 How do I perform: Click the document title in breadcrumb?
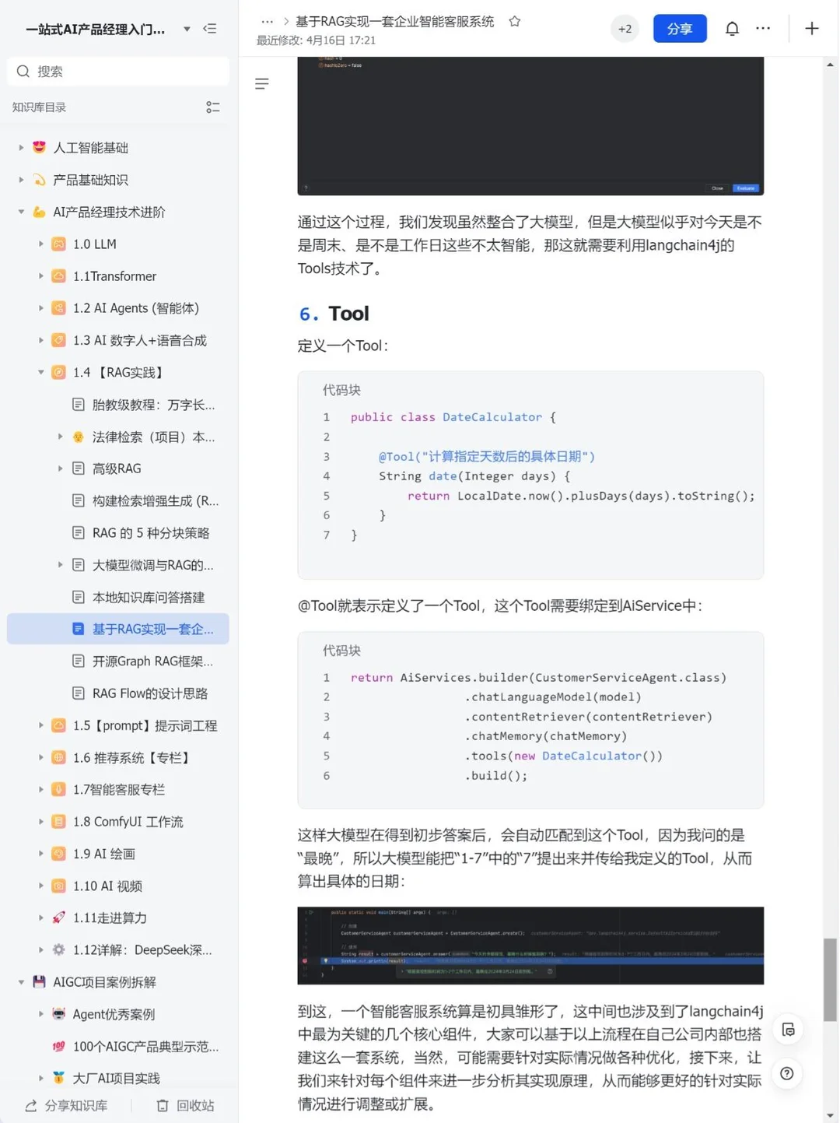click(394, 22)
